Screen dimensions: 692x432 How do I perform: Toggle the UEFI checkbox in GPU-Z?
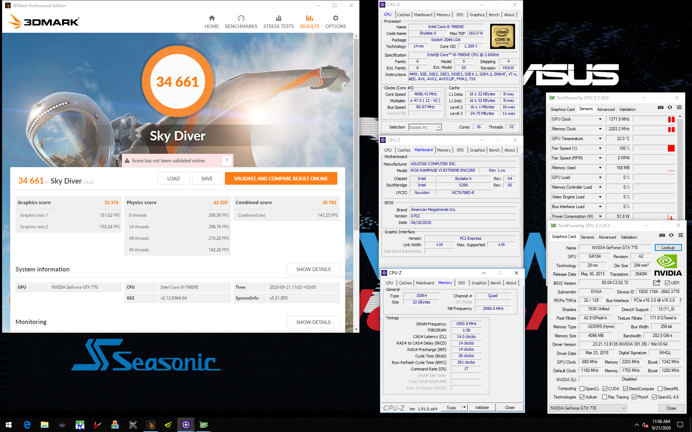coord(667,283)
